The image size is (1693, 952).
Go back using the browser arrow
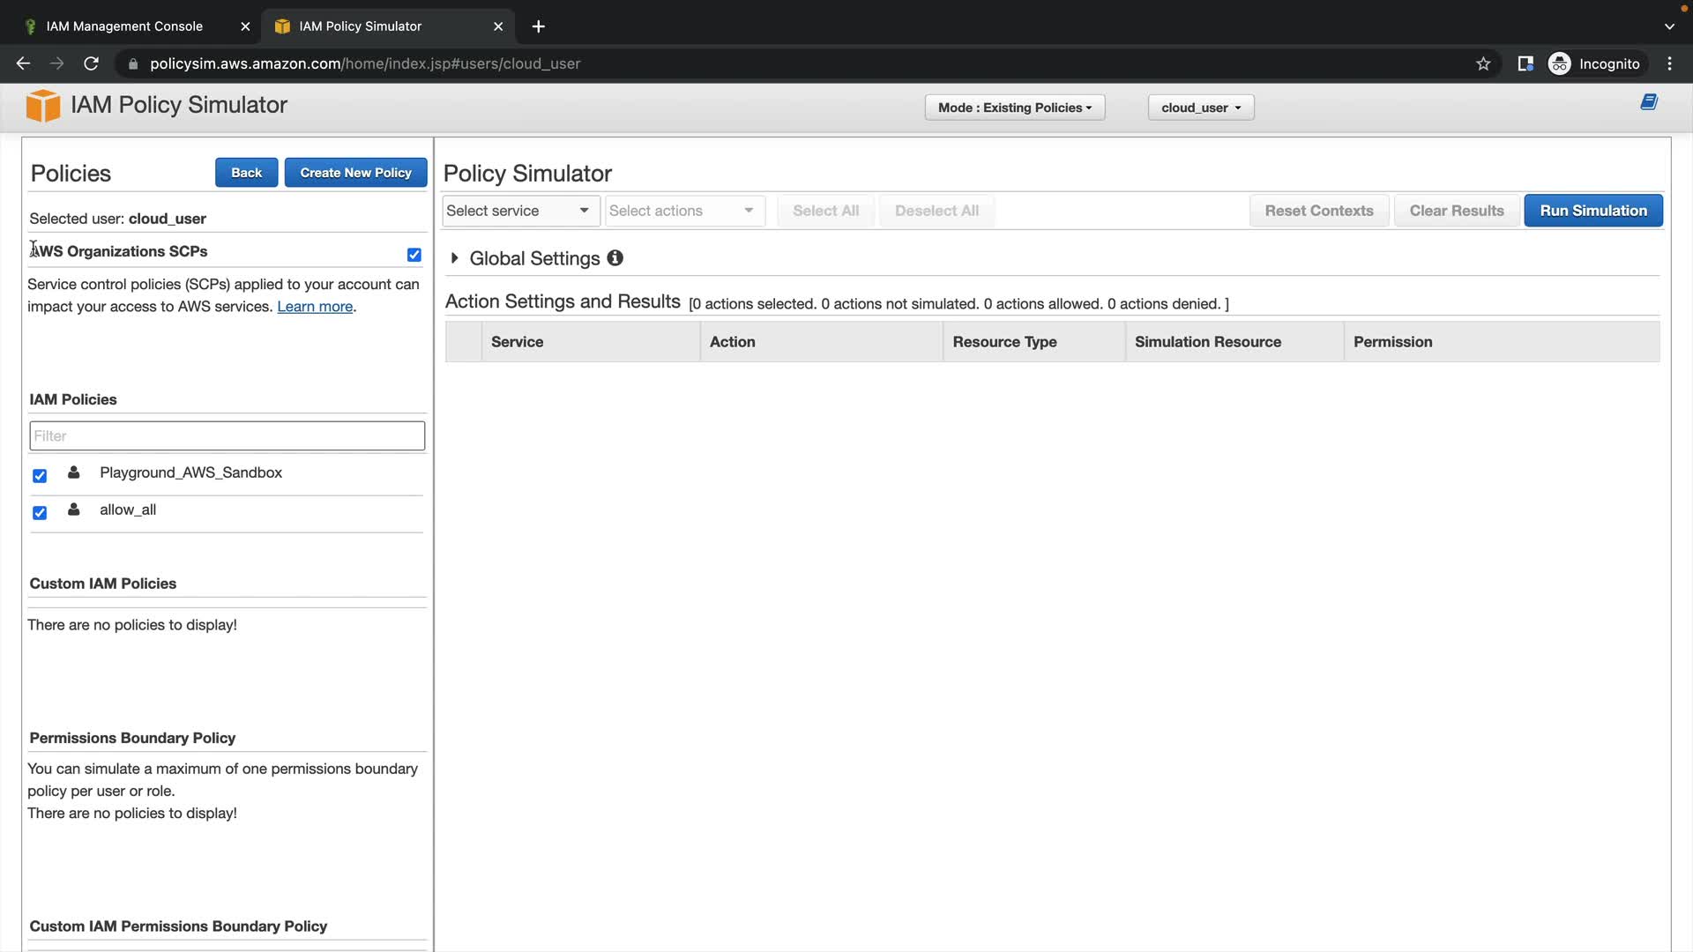[x=23, y=63]
